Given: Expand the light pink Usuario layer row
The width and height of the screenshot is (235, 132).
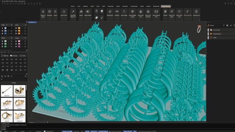Looking at the screenshot, I should pos(16,41).
